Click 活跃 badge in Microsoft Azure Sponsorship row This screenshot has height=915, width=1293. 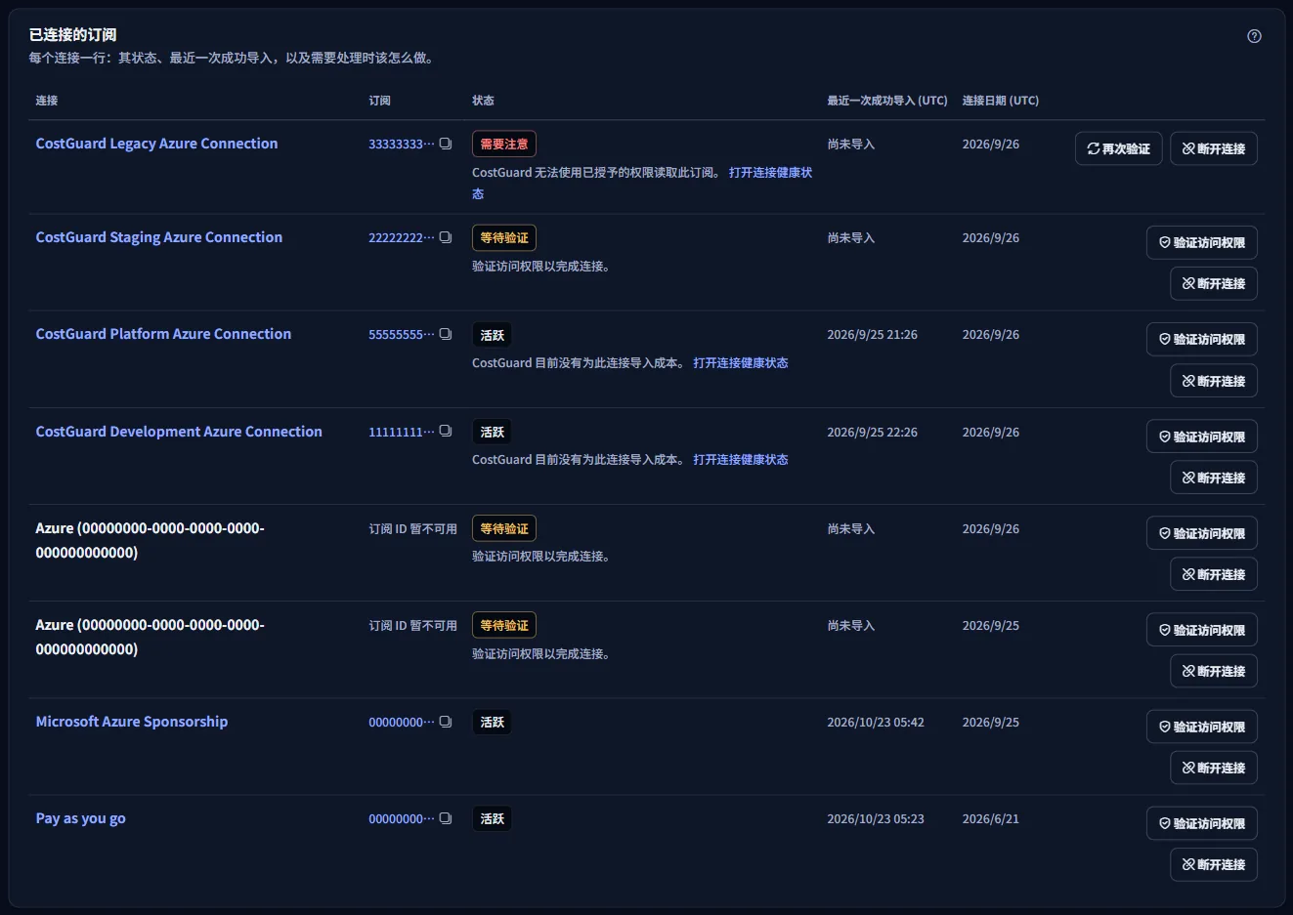(x=492, y=722)
